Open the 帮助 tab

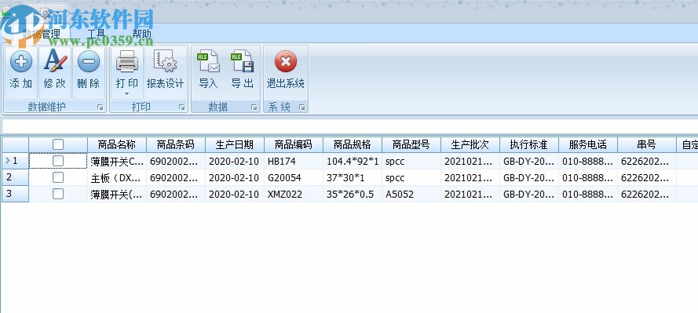click(x=141, y=34)
